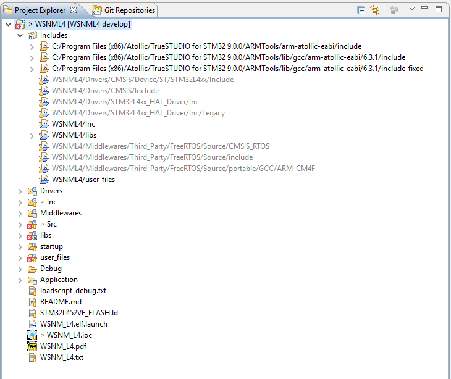Viewport: 451px width, 379px height.
Task: Click the Drivers source folder icon
Action: pyautogui.click(x=32, y=191)
